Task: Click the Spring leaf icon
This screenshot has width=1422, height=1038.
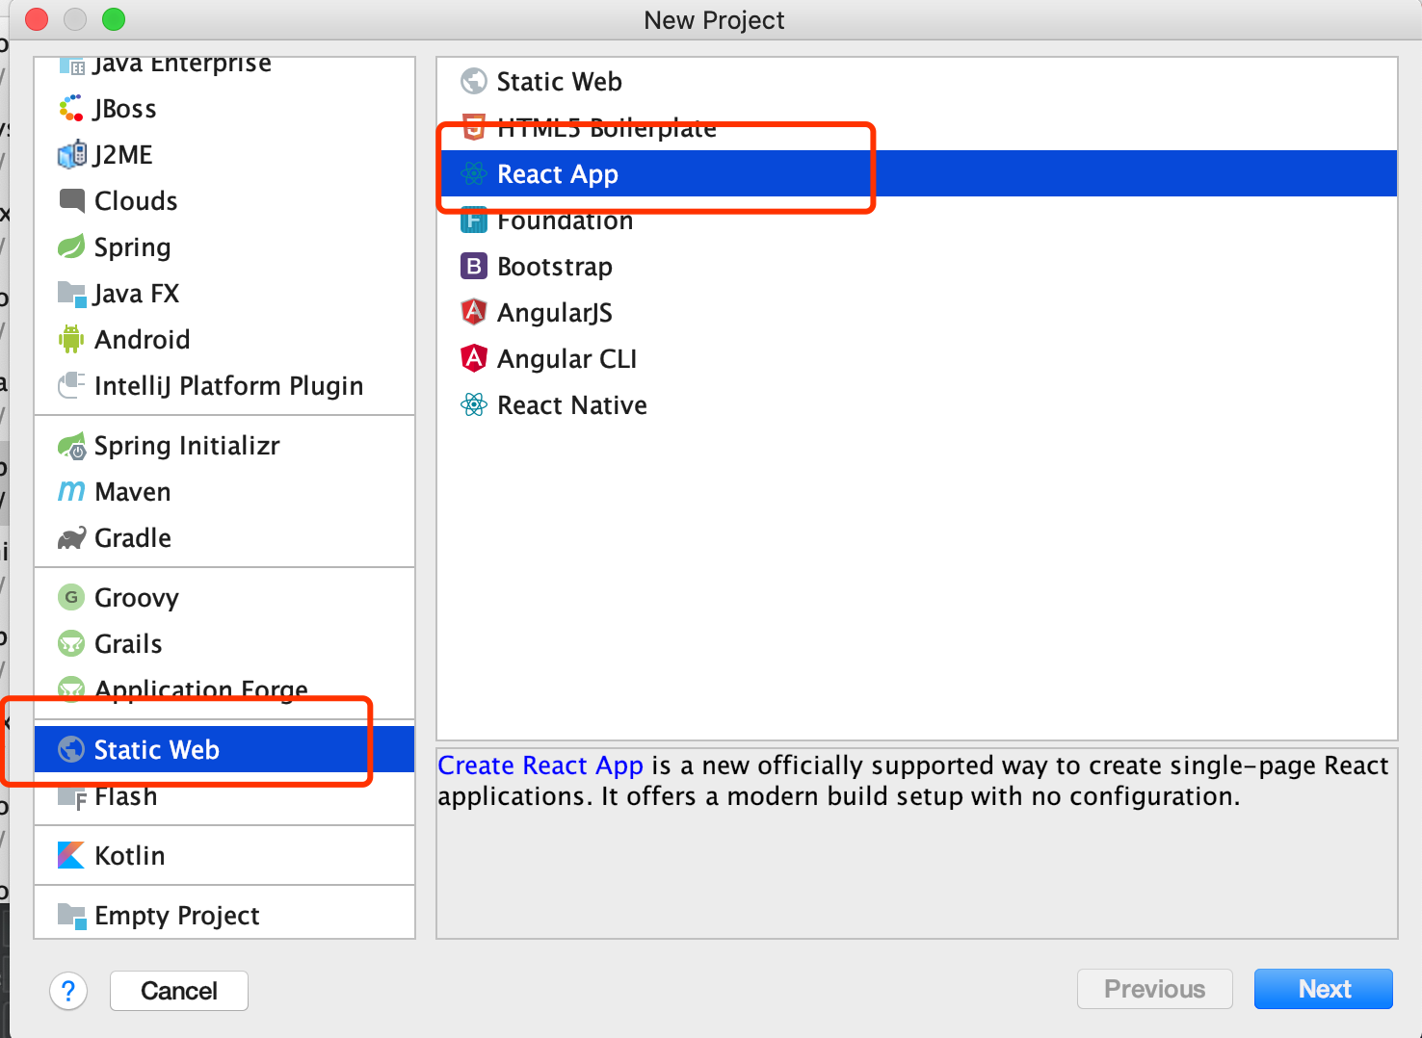Action: click(x=71, y=247)
